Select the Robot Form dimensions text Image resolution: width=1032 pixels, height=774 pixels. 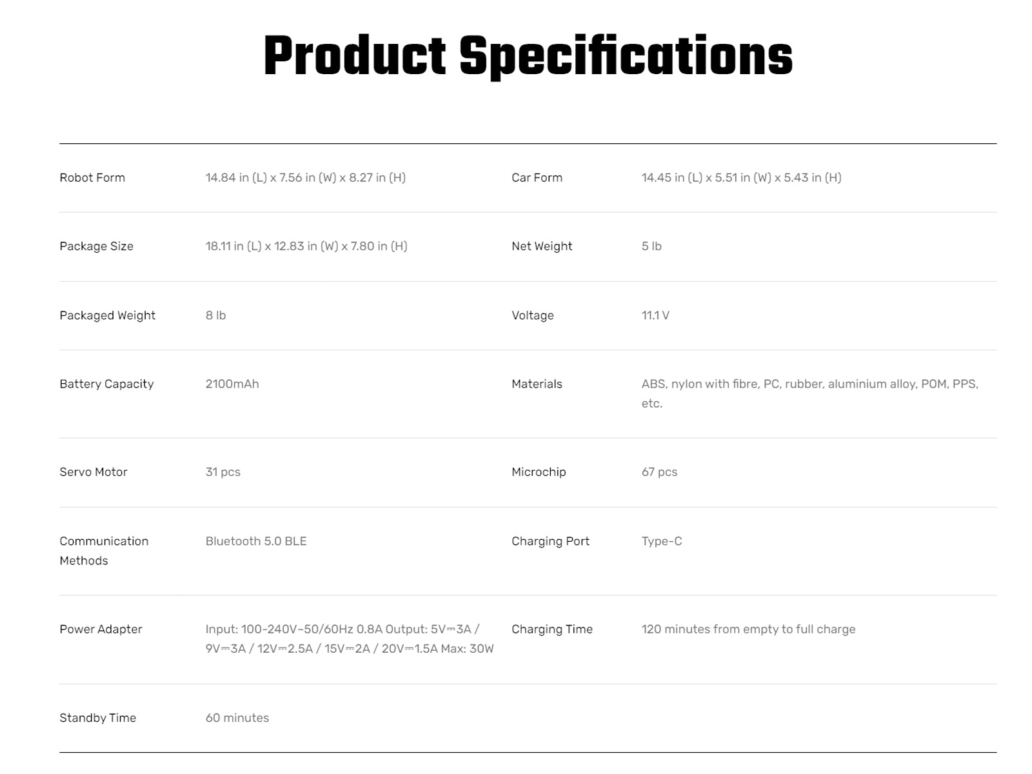pyautogui.click(x=305, y=177)
